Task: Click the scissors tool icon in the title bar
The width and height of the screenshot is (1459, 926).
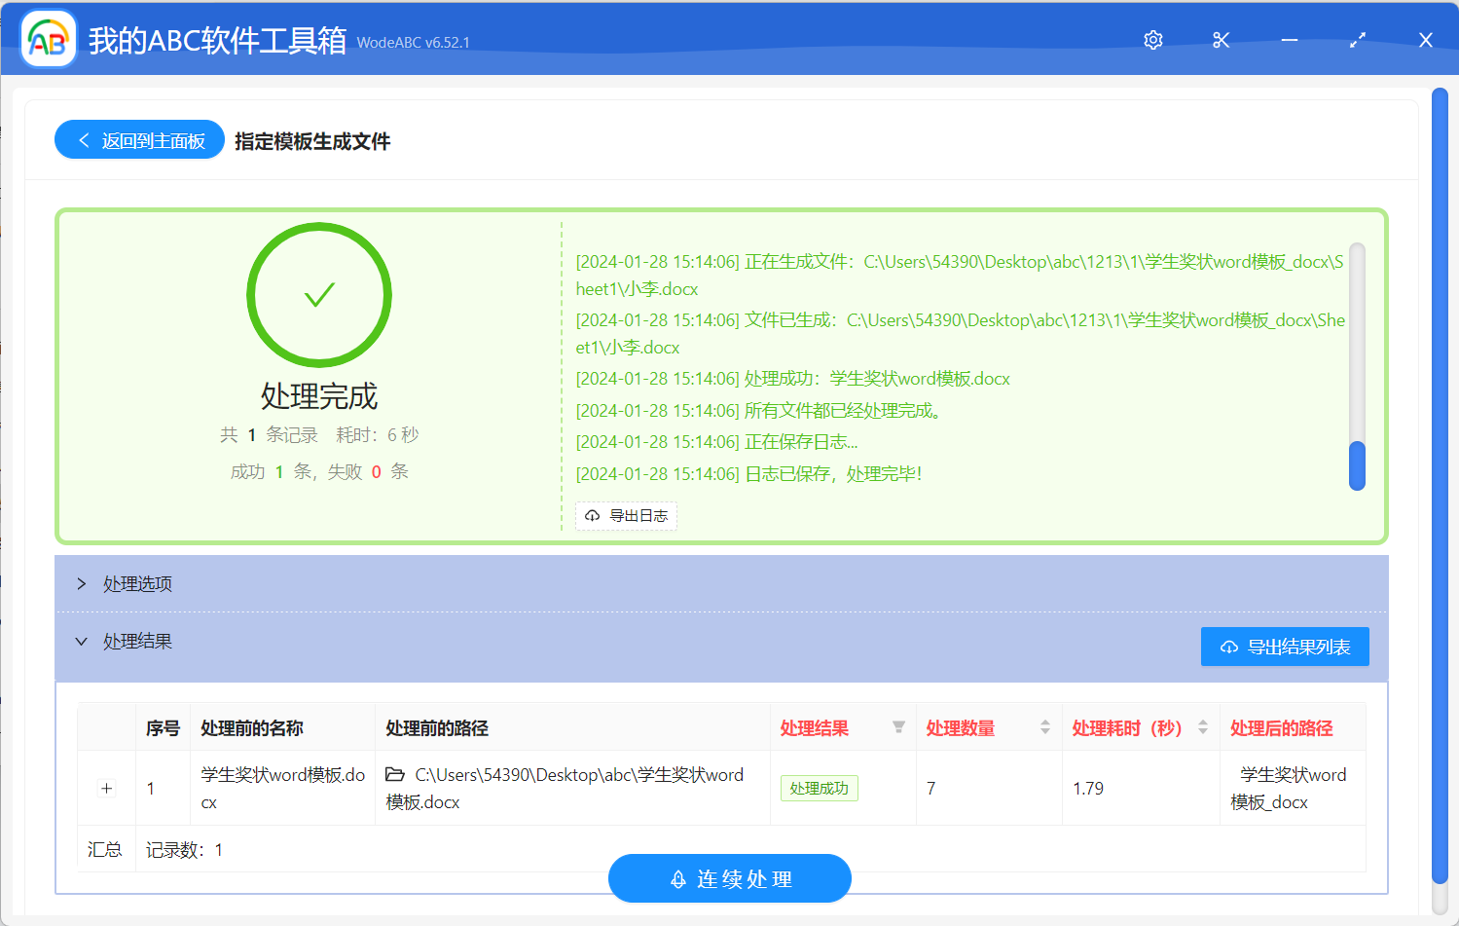Action: (1221, 40)
